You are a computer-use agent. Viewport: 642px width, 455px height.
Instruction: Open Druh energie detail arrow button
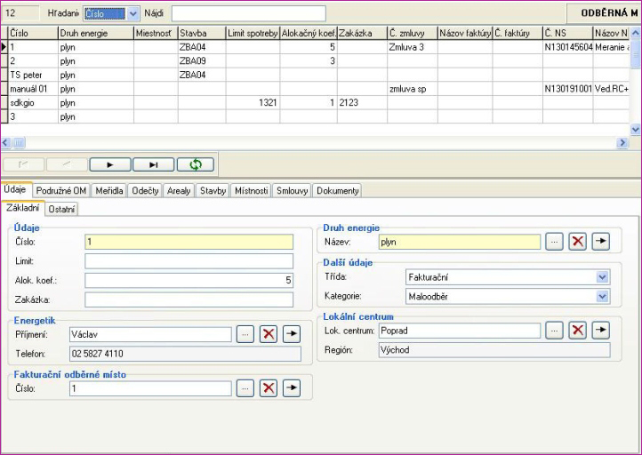pos(601,242)
